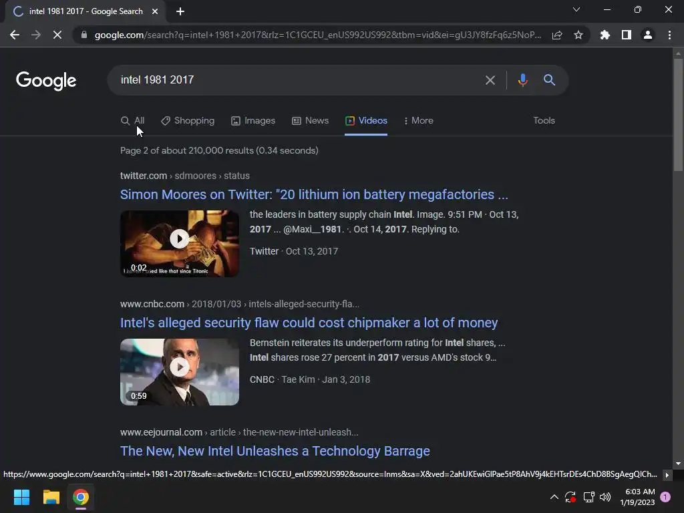The width and height of the screenshot is (684, 513).
Task: Open a new tab with plus
Action: [x=180, y=11]
